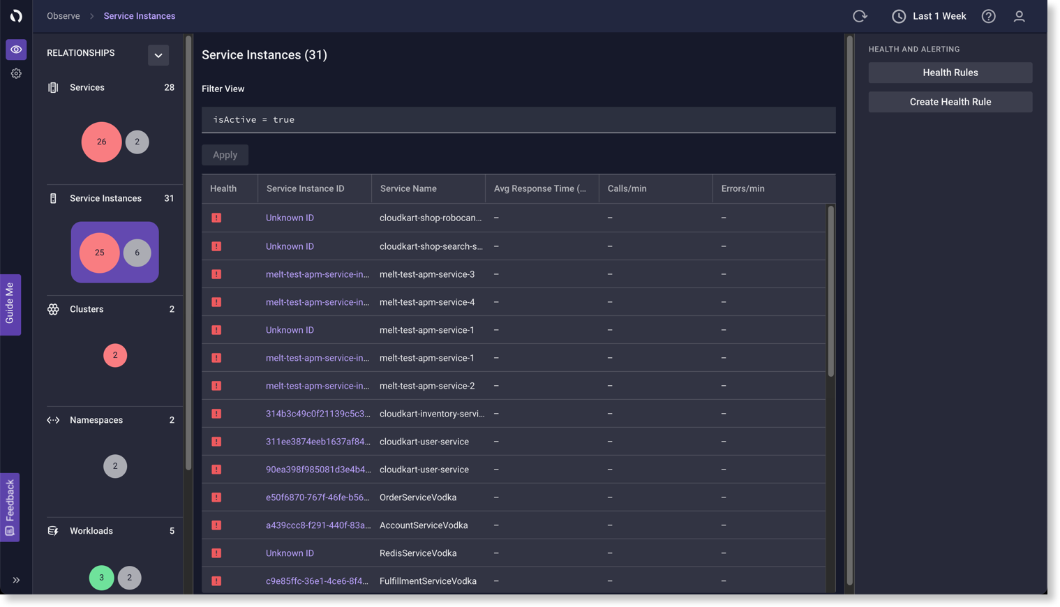Screen dimensions: 1060x607
Task: Collapse the Relationships dropdown chevron
Action: [158, 55]
